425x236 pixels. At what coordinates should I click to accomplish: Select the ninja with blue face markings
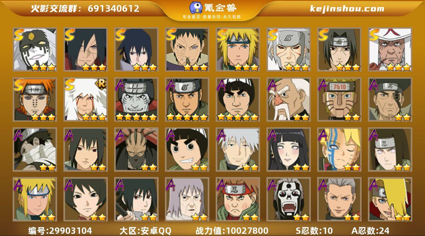(x=339, y=149)
